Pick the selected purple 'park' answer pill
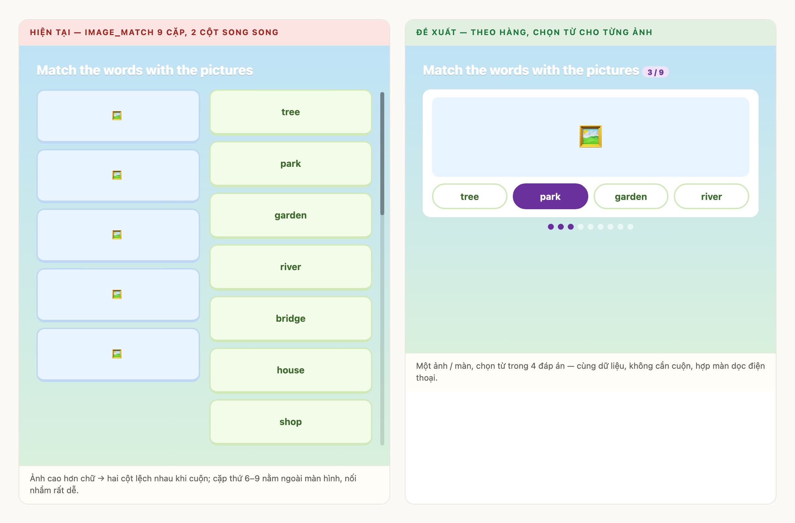 tap(550, 197)
